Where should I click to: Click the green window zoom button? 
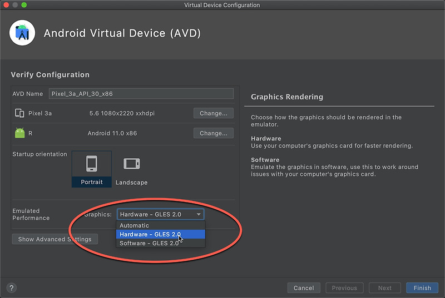tap(24, 5)
